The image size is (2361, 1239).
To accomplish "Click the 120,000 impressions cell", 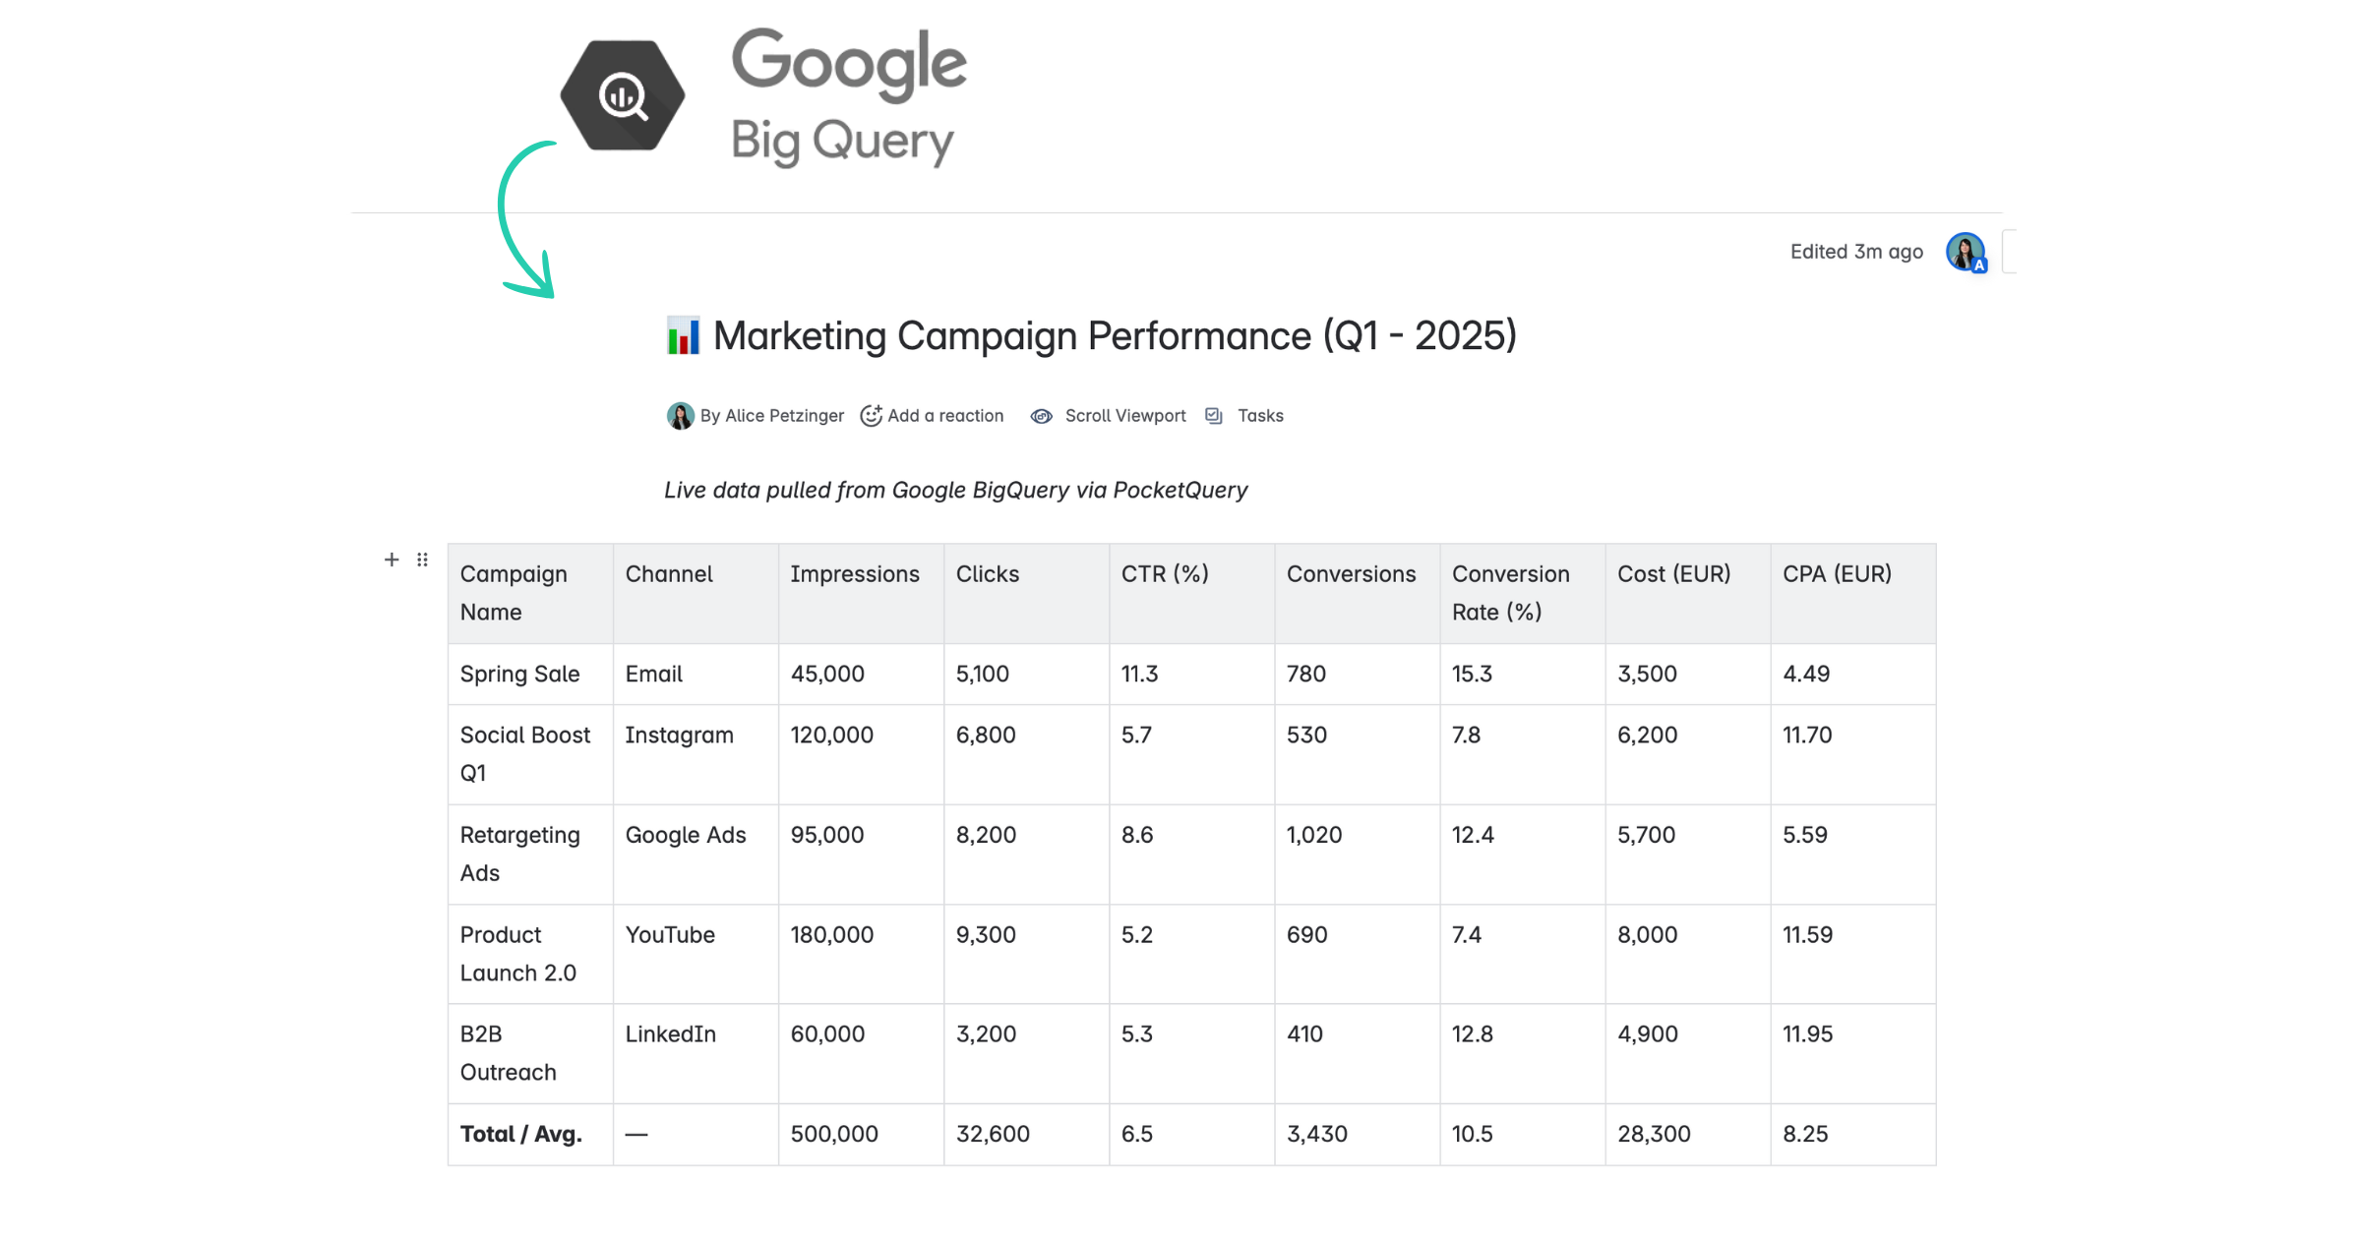I will [x=861, y=754].
